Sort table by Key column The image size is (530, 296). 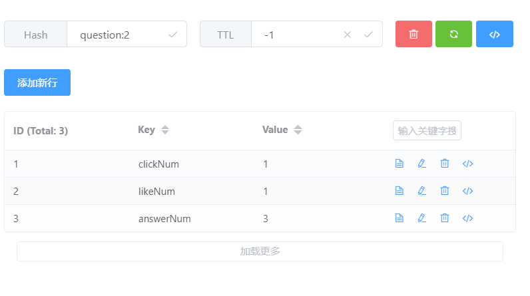(165, 130)
